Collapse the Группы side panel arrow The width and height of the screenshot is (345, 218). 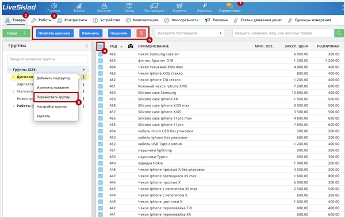pyautogui.click(x=86, y=46)
